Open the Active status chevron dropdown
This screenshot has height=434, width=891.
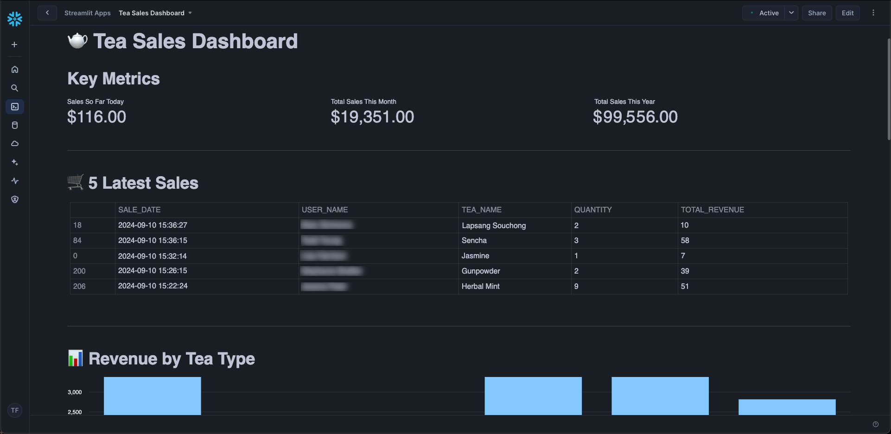tap(791, 13)
